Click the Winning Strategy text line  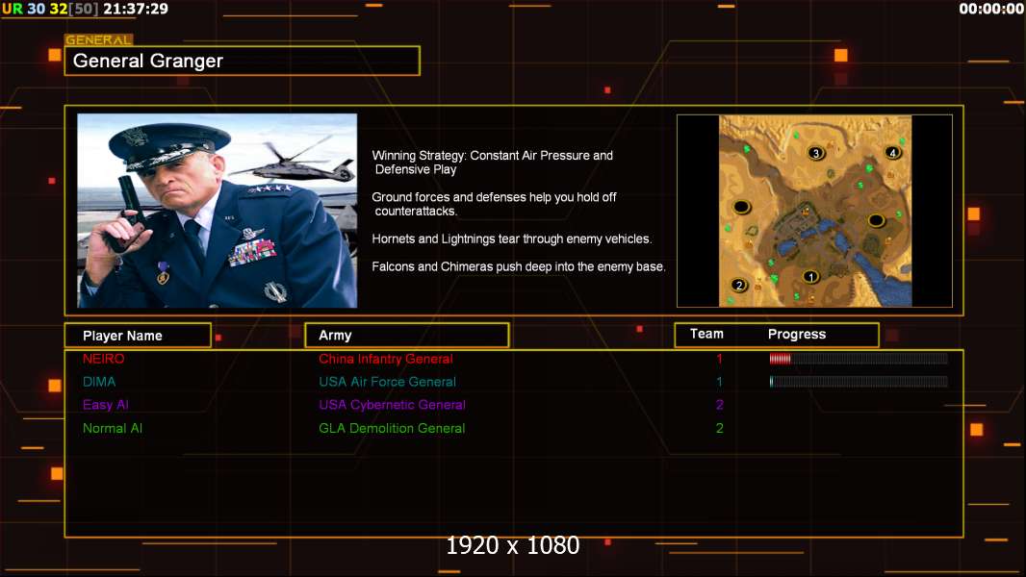pyautogui.click(x=492, y=163)
